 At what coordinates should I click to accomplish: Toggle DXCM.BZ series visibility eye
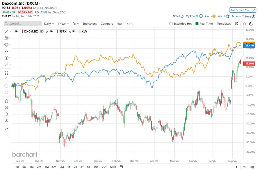pyautogui.click(x=16, y=31)
